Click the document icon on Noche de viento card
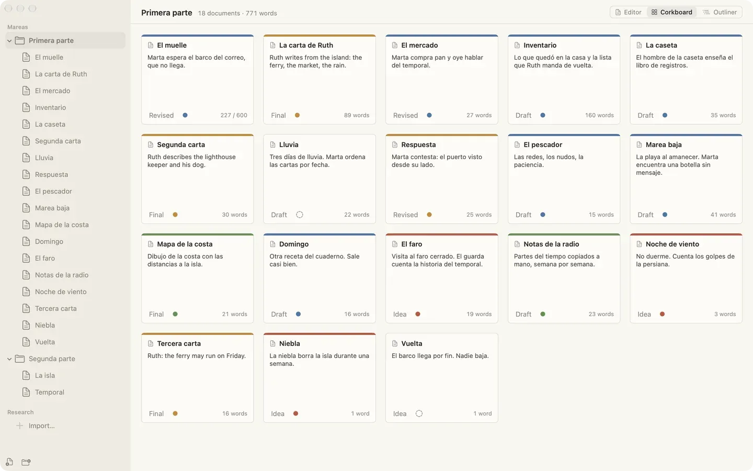The height and width of the screenshot is (471, 753). point(639,244)
